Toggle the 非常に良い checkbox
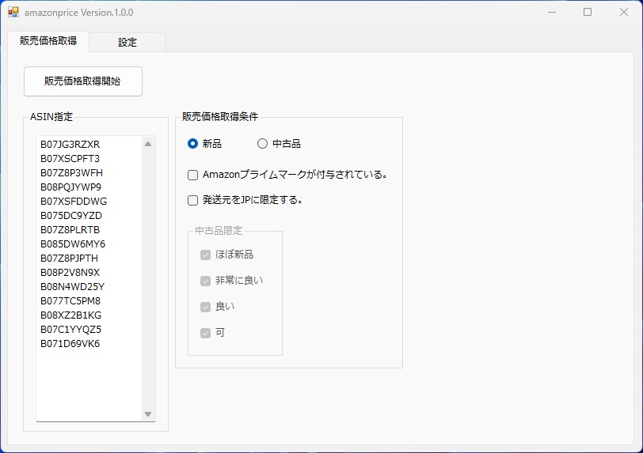The height and width of the screenshot is (453, 643). (x=205, y=281)
